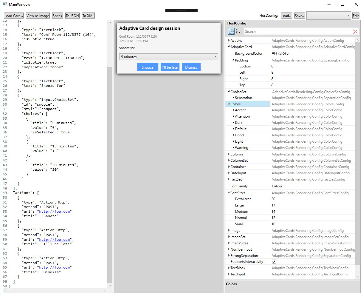Select the BackgroundColor value #FFF5F5F5

click(280, 53)
